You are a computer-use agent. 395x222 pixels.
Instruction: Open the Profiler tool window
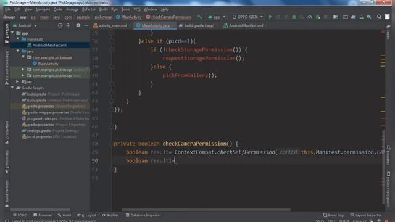point(110,215)
